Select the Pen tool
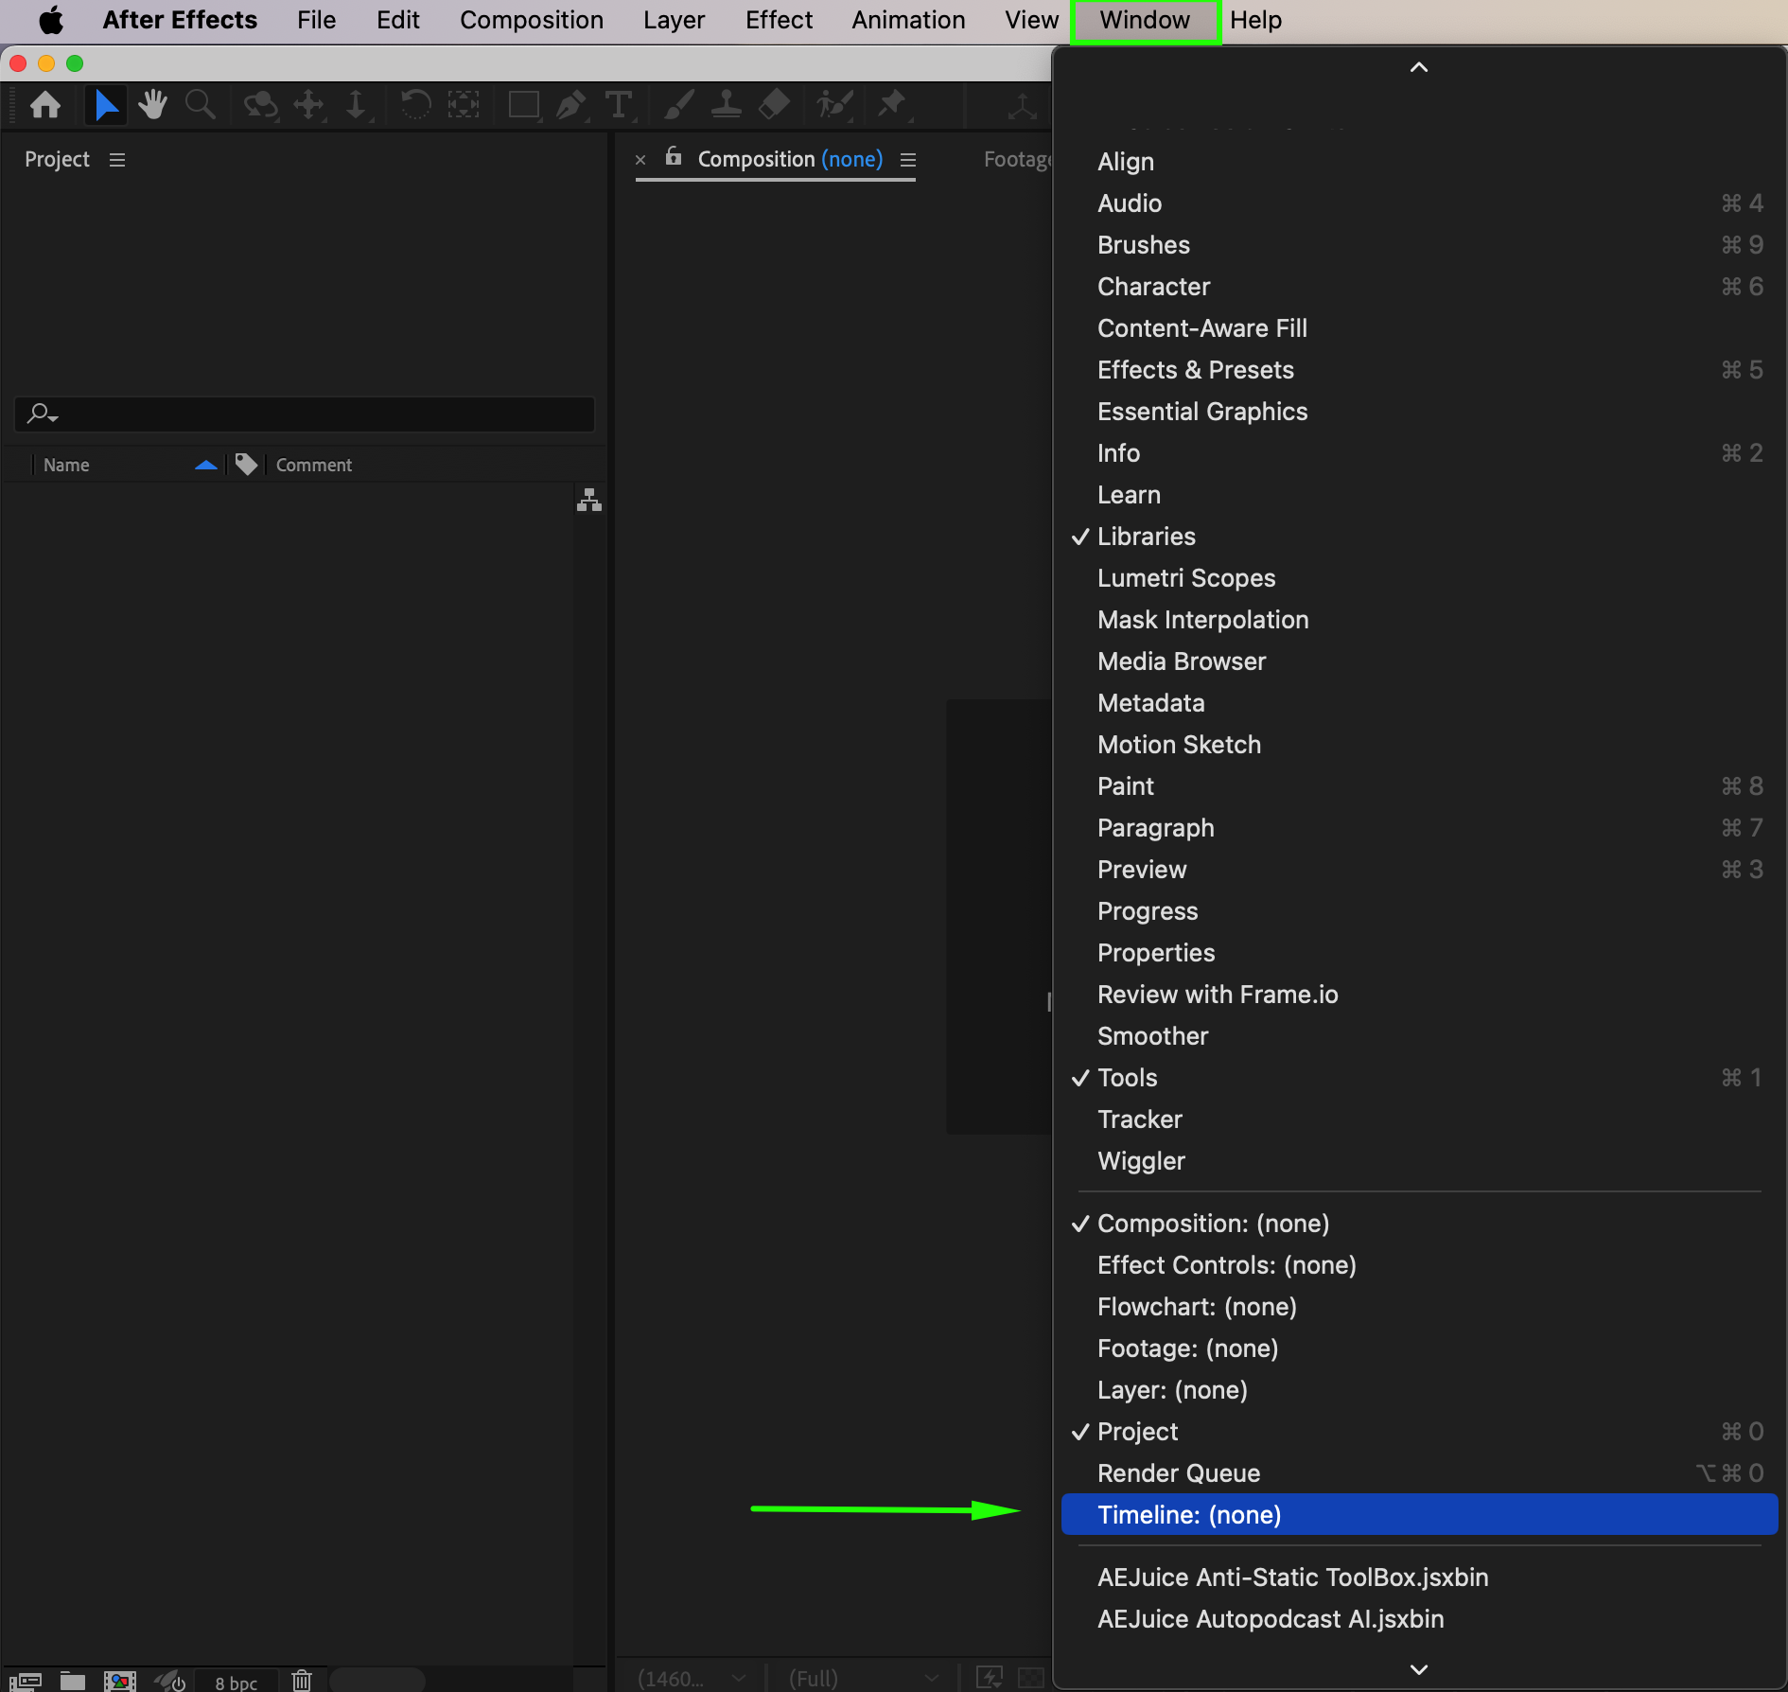This screenshot has width=1788, height=1692. coord(570,104)
